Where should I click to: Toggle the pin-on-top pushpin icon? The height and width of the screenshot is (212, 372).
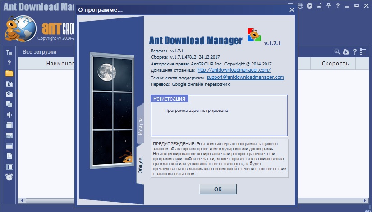coord(329,5)
